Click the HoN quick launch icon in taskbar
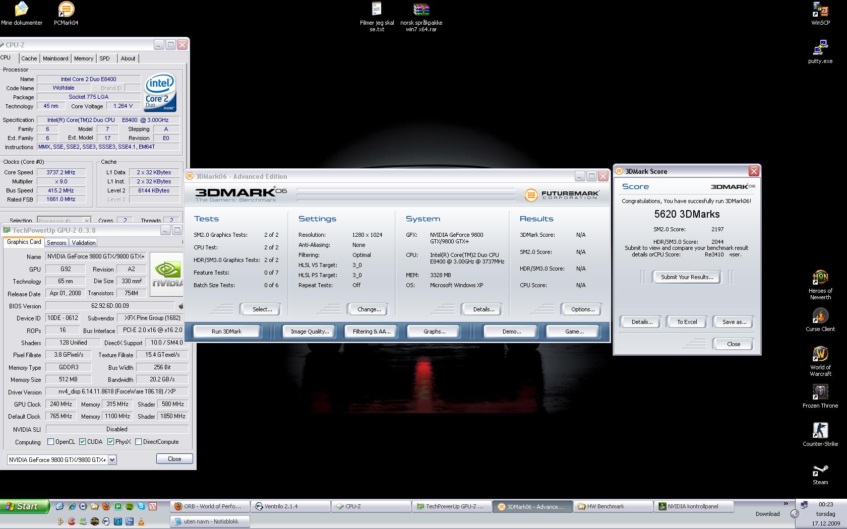Viewport: 847px width, 529px height. tap(95, 521)
